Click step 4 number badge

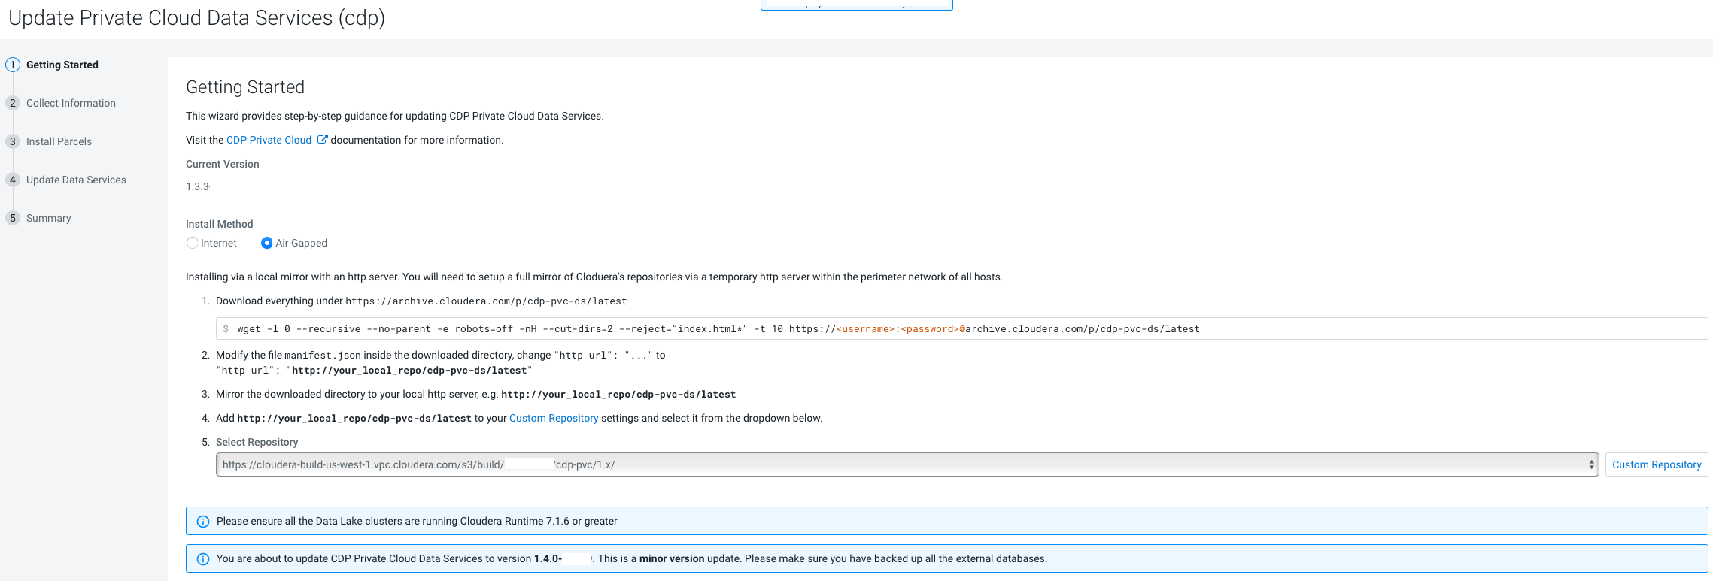point(13,180)
